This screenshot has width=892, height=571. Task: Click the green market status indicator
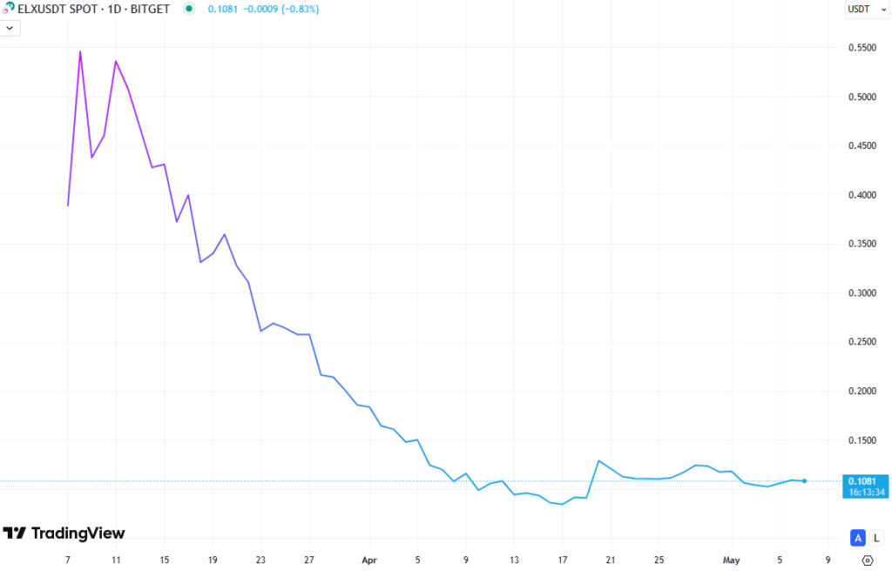point(189,9)
